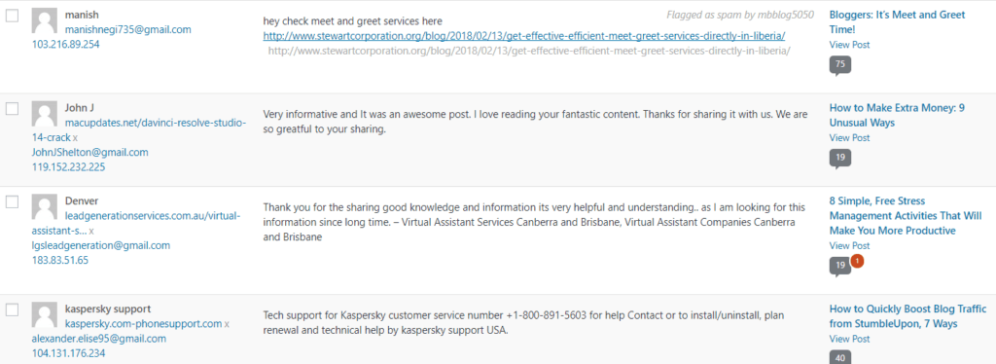Click John J's avatar placeholder image
The image size is (996, 364).
coord(44,115)
